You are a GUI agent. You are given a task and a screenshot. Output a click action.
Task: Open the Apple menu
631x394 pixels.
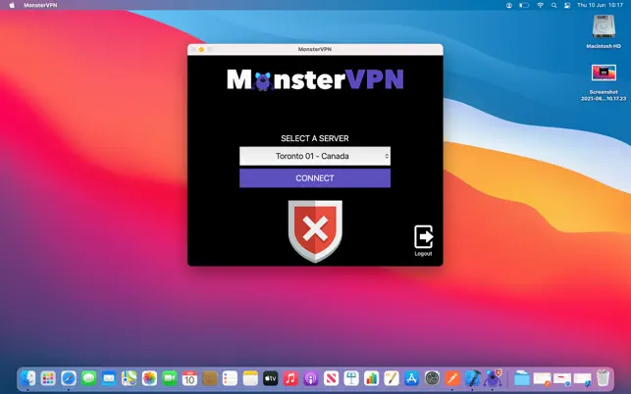pyautogui.click(x=12, y=5)
